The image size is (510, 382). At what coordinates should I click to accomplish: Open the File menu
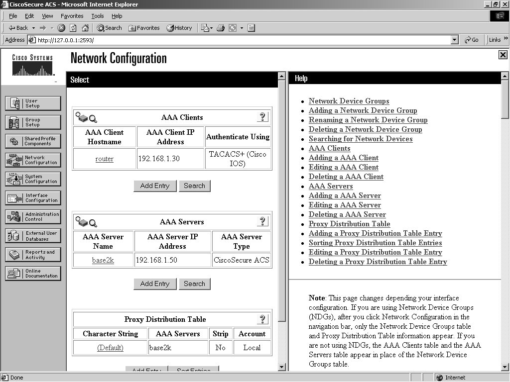pos(13,16)
